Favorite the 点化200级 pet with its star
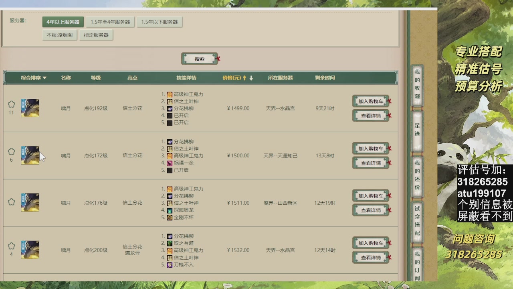The width and height of the screenshot is (513, 289). coord(11,246)
